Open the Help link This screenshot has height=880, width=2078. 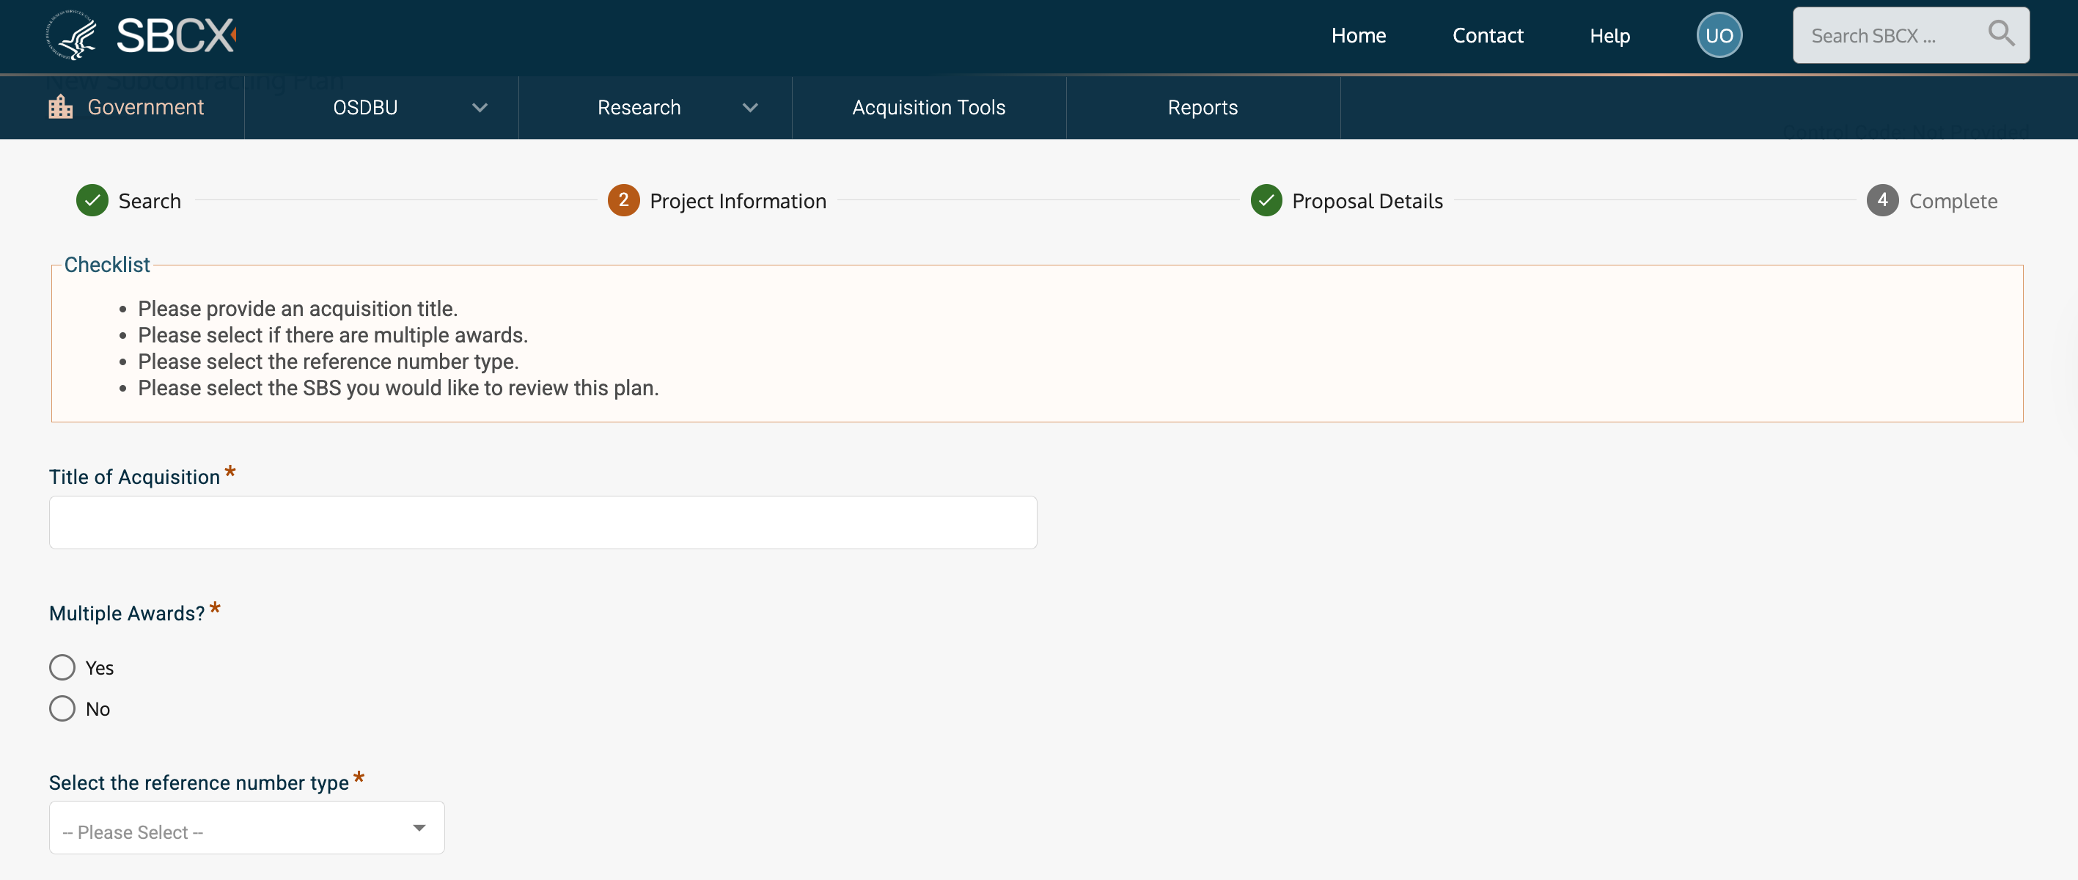pos(1609,36)
